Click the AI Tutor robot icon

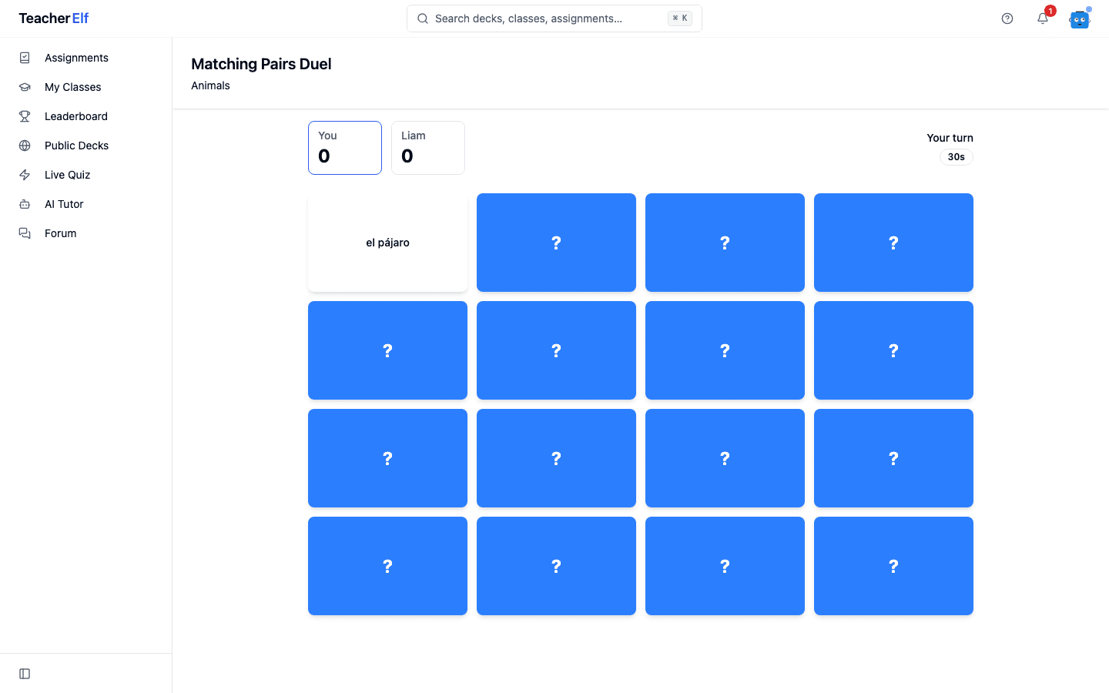tap(25, 204)
